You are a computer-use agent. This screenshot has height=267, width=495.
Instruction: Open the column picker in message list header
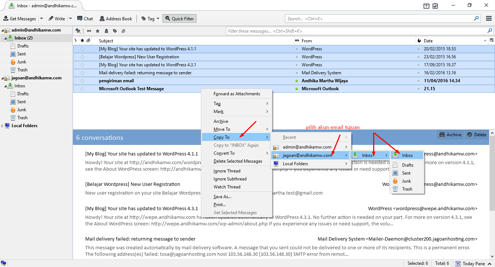pos(492,40)
